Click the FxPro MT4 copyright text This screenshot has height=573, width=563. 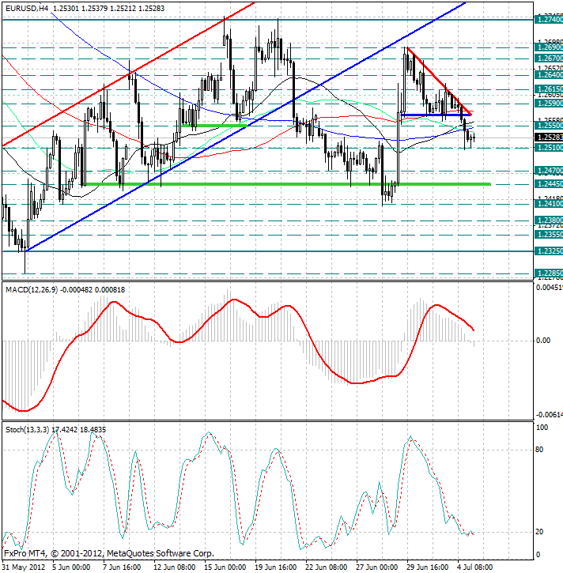108,553
